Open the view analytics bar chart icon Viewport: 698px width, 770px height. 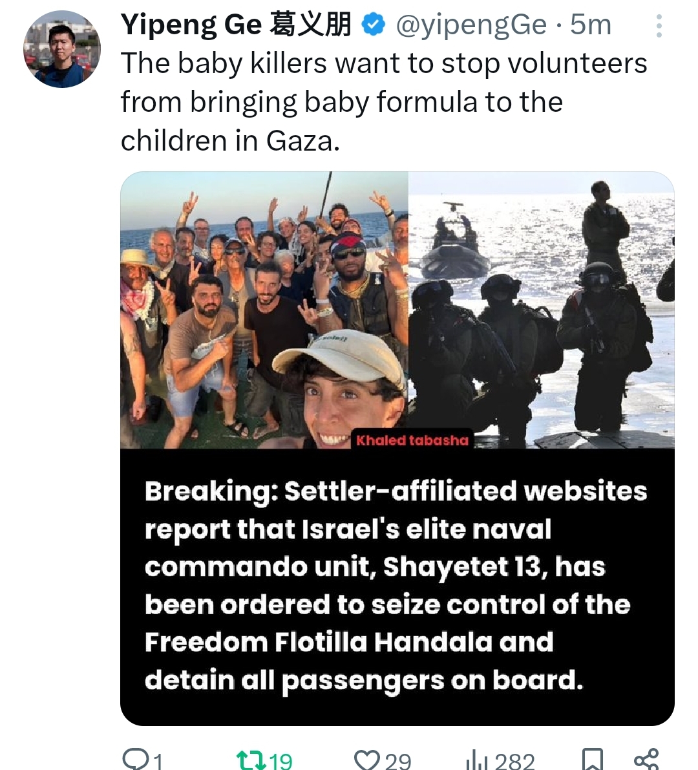pos(476,761)
